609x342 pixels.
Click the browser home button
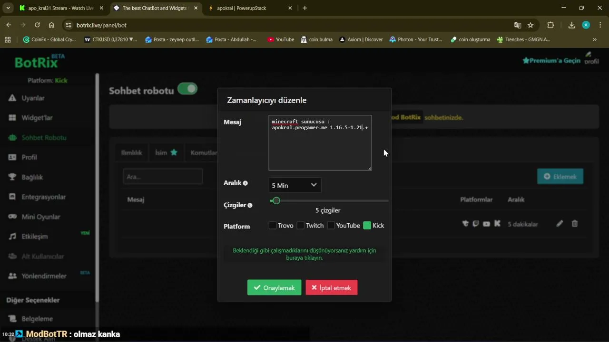click(x=51, y=25)
